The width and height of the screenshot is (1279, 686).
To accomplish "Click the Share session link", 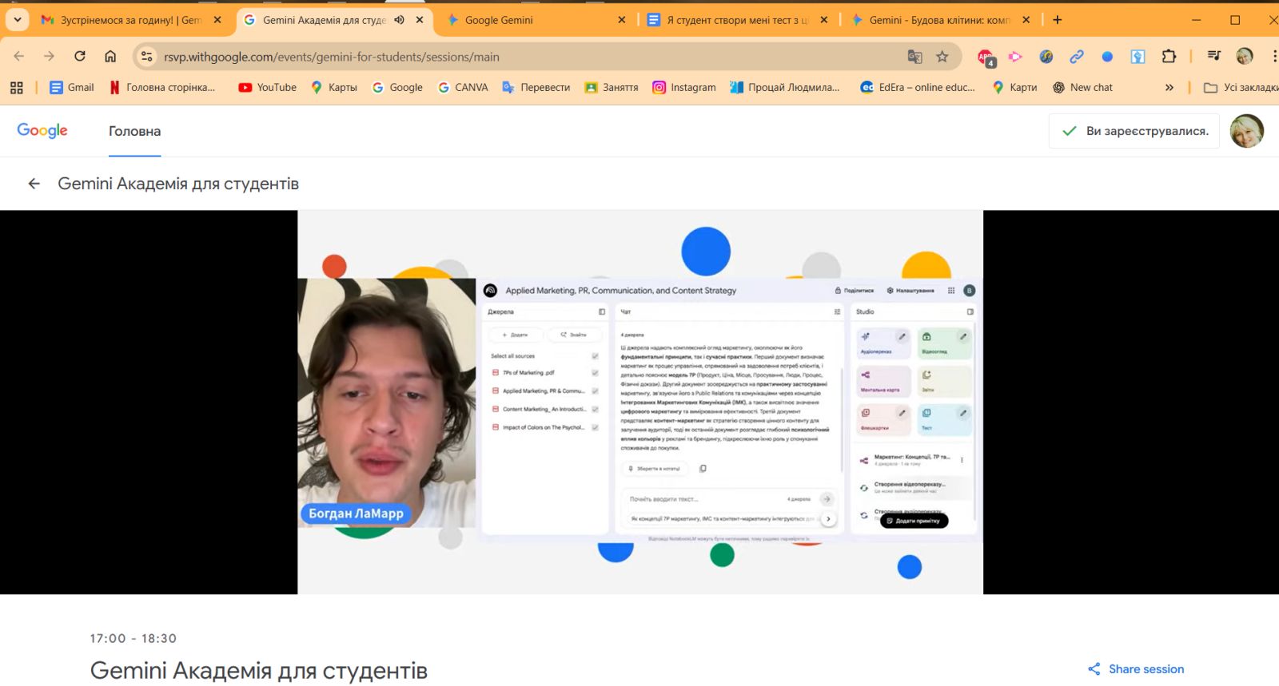I will click(1136, 669).
